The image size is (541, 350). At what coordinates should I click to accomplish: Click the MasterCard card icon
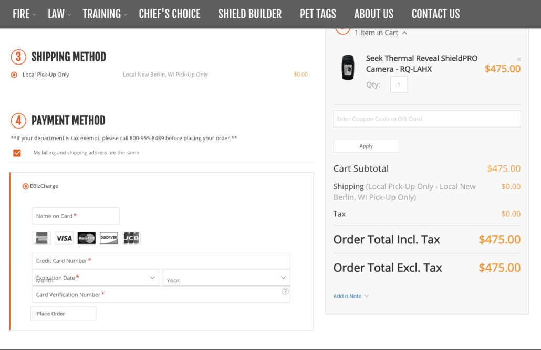(x=87, y=238)
